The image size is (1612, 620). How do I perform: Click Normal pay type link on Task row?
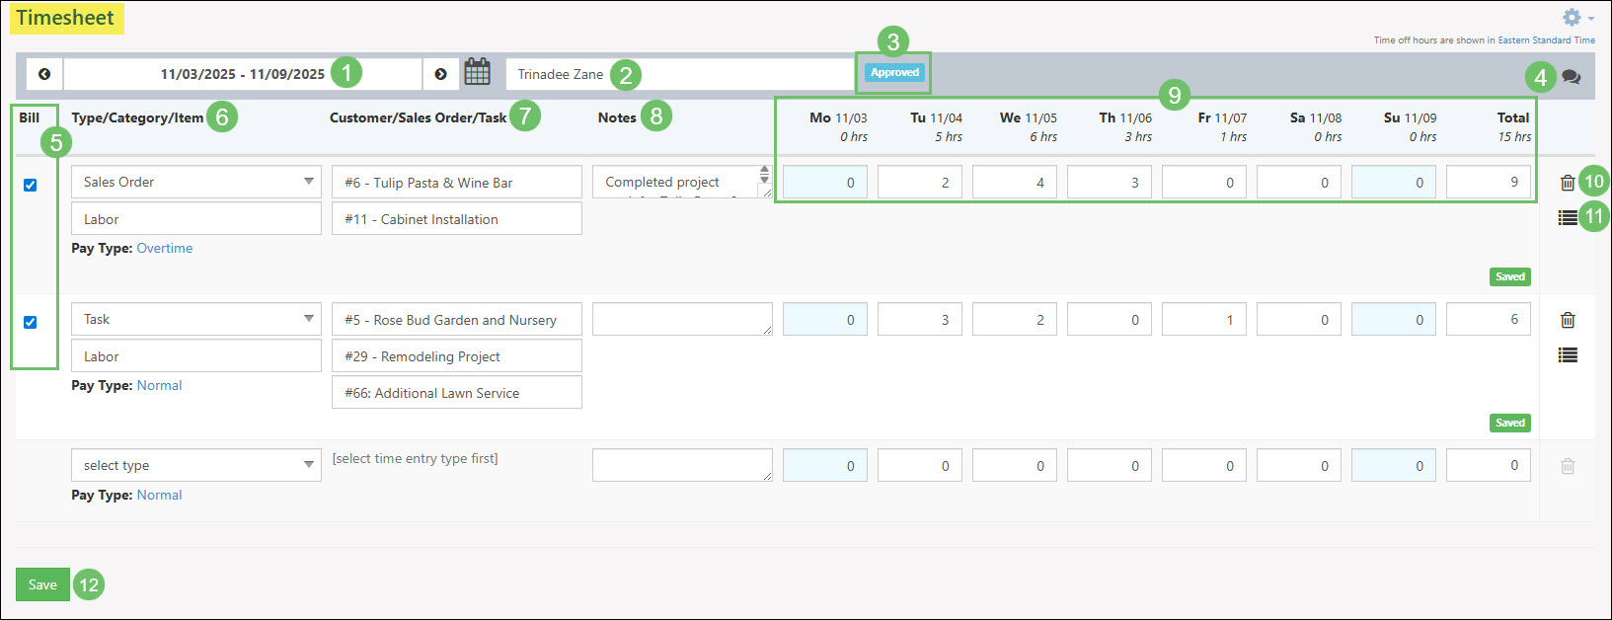coord(159,385)
